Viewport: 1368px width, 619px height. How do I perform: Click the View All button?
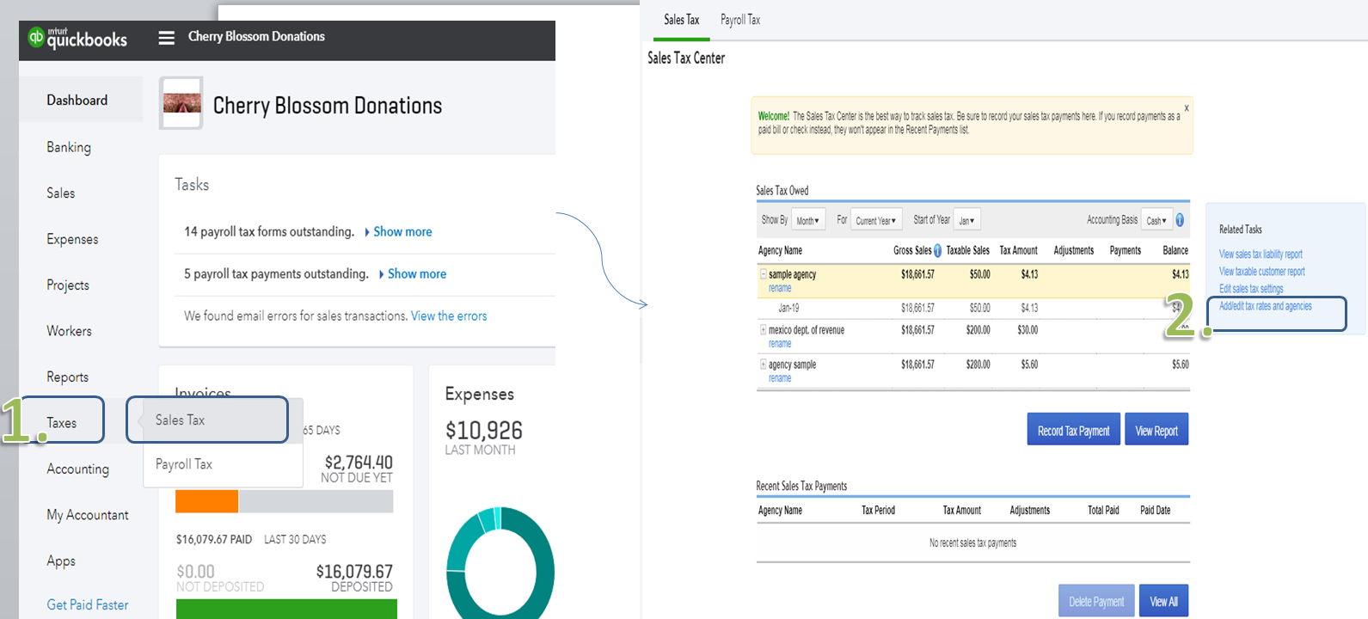pyautogui.click(x=1164, y=601)
